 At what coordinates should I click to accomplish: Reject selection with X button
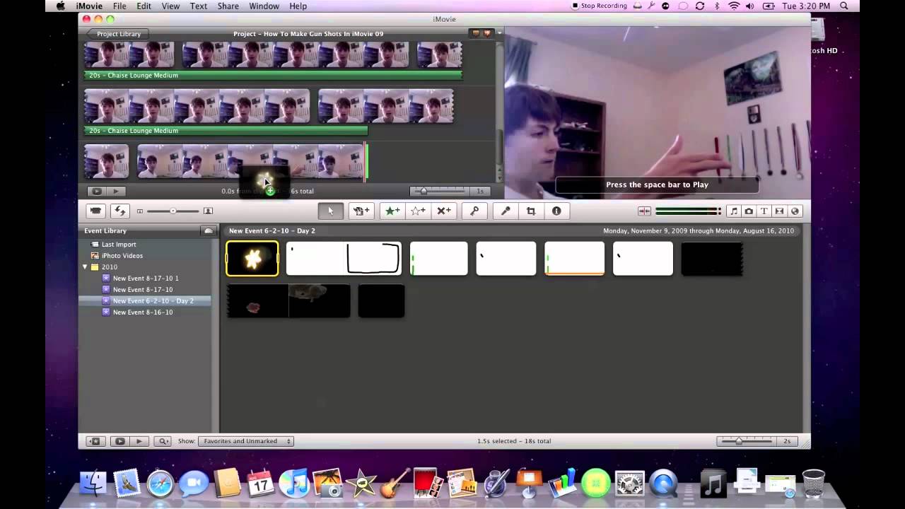click(443, 211)
